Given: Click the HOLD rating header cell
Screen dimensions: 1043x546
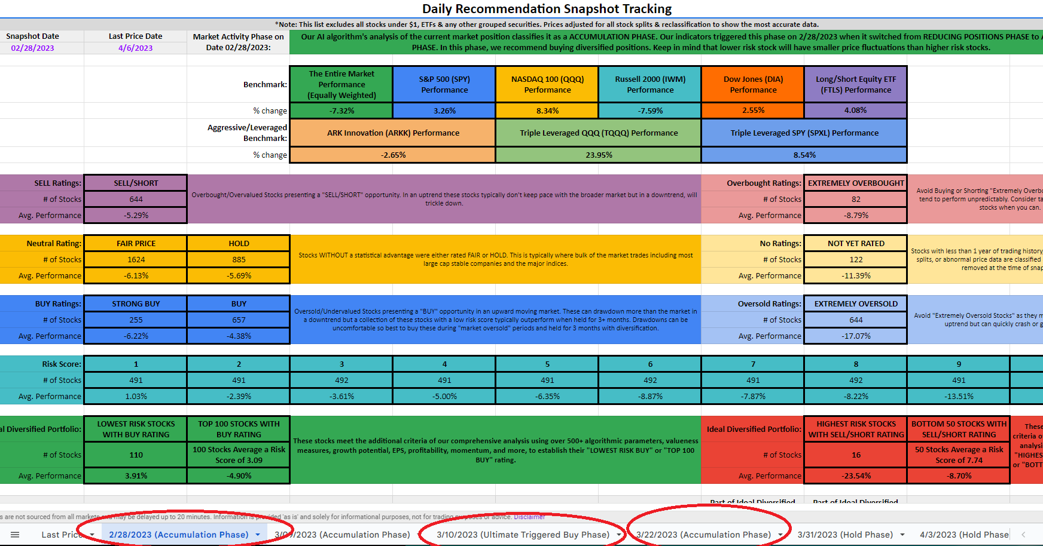Looking at the screenshot, I should tap(239, 244).
